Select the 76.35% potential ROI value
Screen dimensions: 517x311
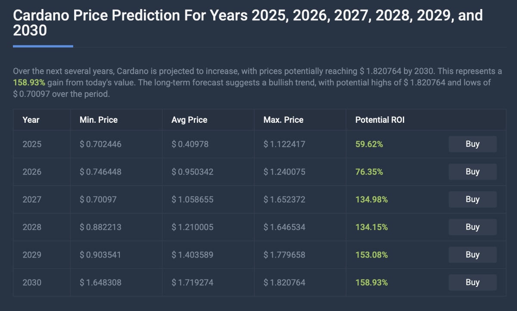coord(369,172)
